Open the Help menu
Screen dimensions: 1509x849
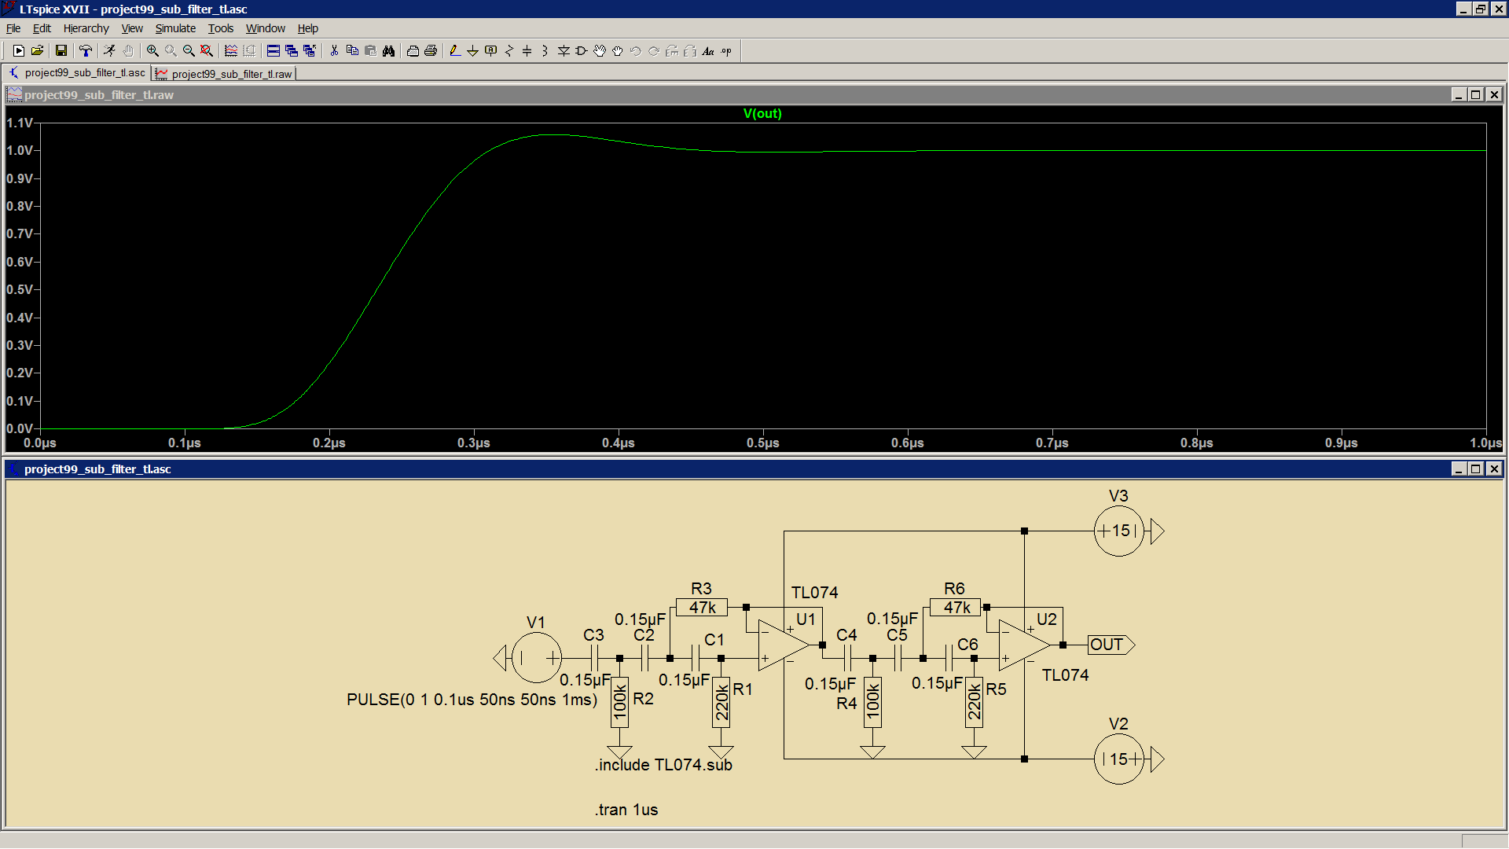(x=308, y=28)
